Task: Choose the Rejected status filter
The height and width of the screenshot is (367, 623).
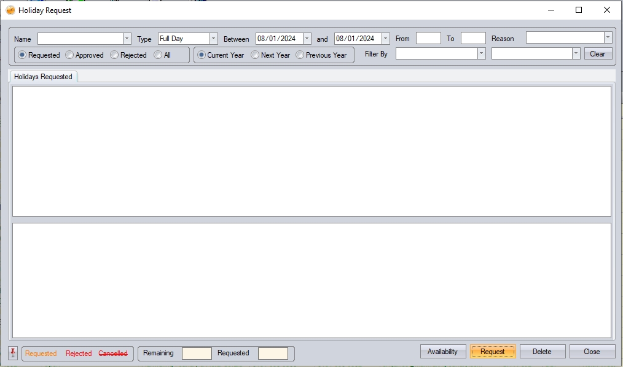Action: pyautogui.click(x=114, y=55)
